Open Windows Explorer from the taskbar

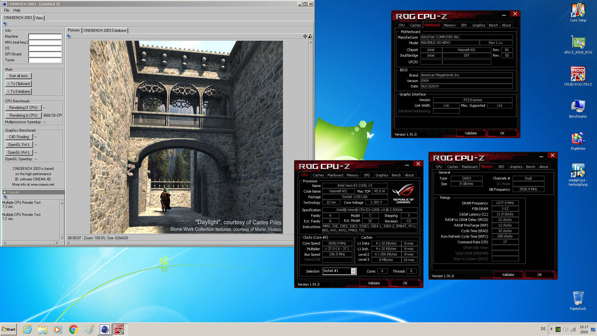[x=43, y=329]
